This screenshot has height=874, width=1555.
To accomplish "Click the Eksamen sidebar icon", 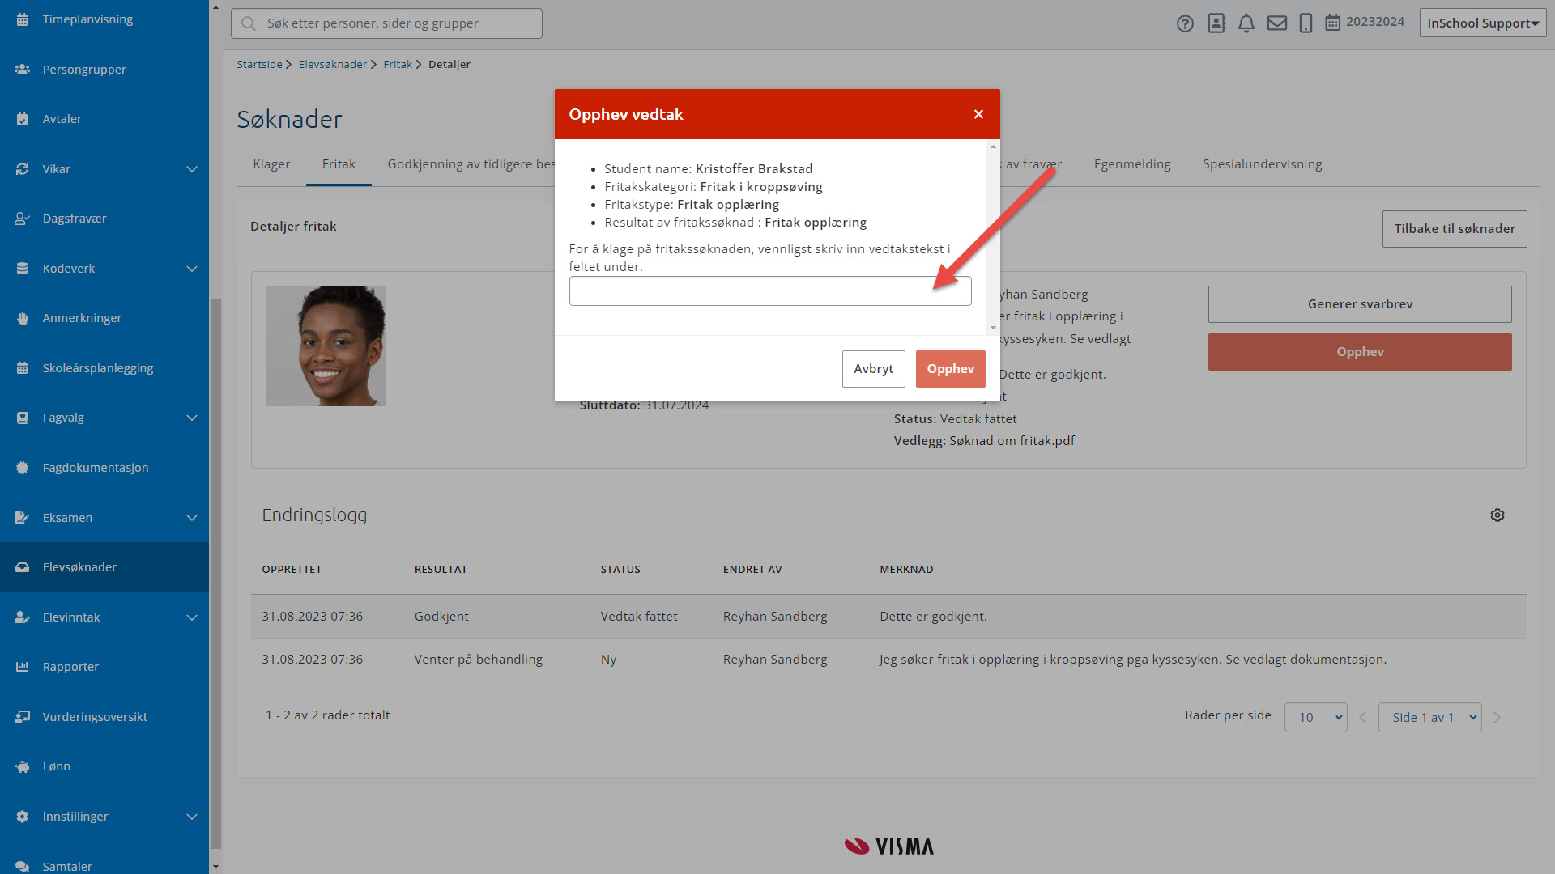I will tap(23, 518).
